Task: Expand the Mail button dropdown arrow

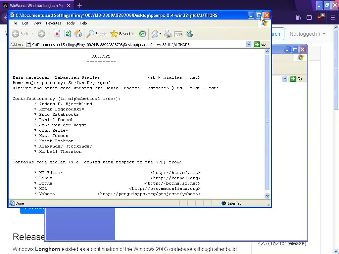Action: point(160,34)
